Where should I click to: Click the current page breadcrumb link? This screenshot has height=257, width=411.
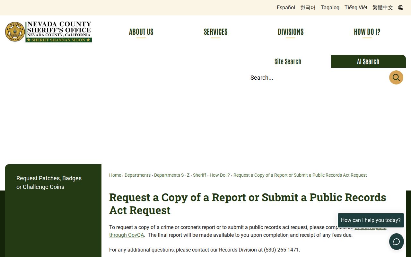click(300, 175)
